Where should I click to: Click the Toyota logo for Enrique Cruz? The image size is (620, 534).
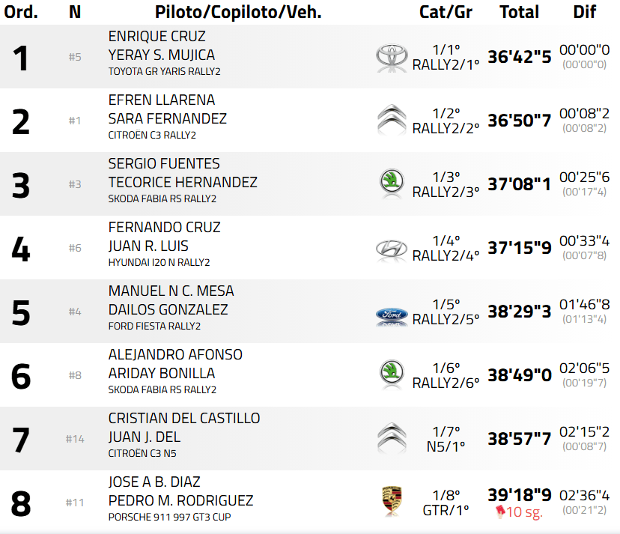click(x=391, y=55)
